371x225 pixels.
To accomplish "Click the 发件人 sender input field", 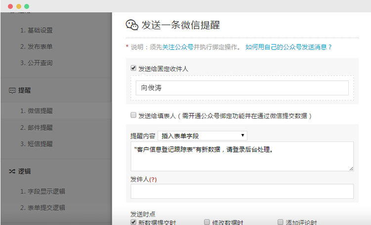I will pos(242,191).
